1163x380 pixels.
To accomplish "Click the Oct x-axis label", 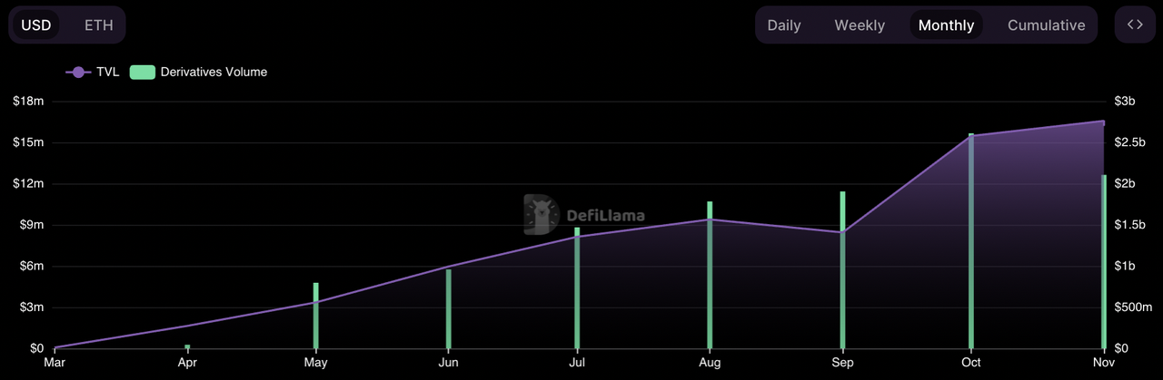I will coord(971,363).
